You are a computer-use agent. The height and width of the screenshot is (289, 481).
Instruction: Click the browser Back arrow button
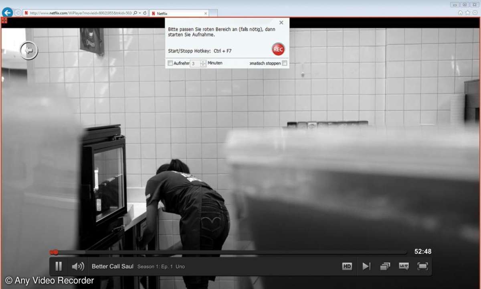point(7,12)
